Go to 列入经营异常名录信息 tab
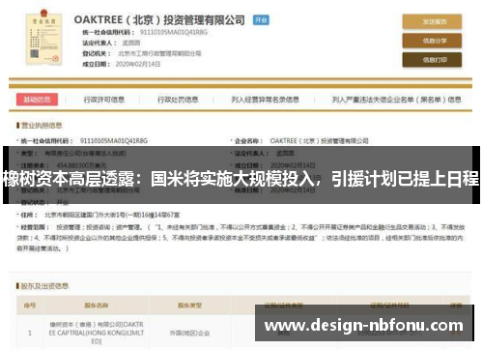 coord(265,100)
